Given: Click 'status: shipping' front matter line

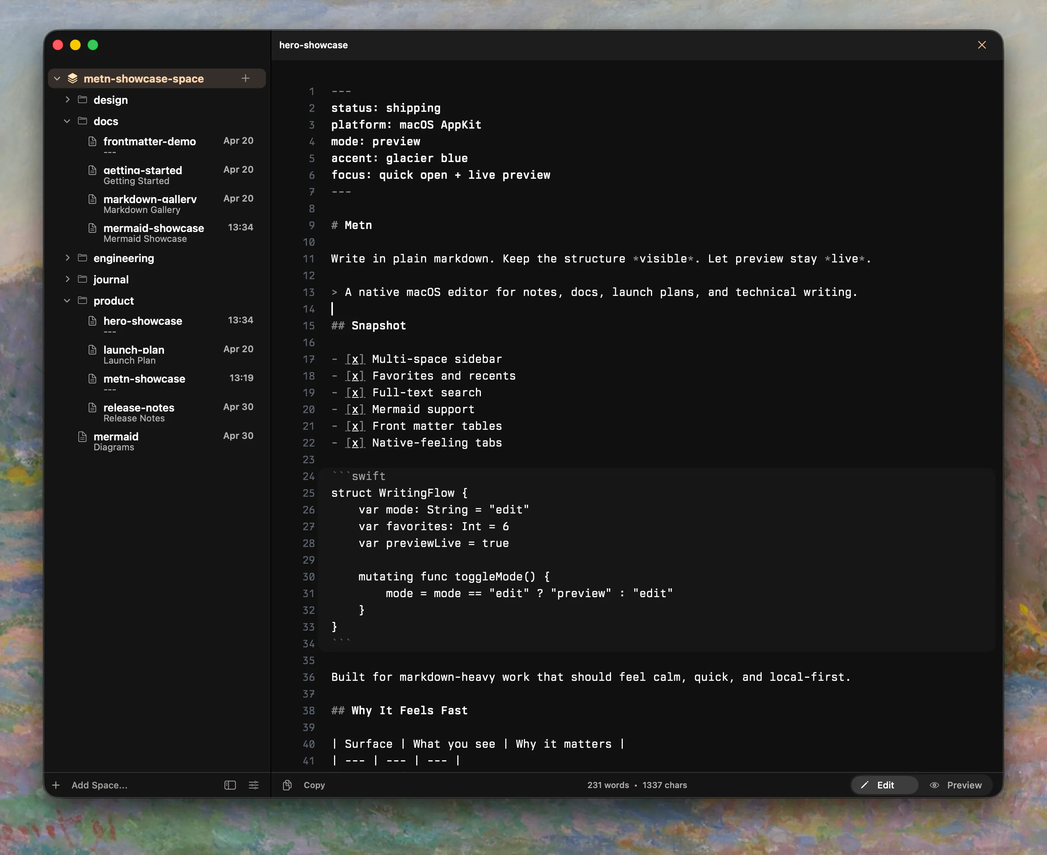Looking at the screenshot, I should click(x=386, y=108).
